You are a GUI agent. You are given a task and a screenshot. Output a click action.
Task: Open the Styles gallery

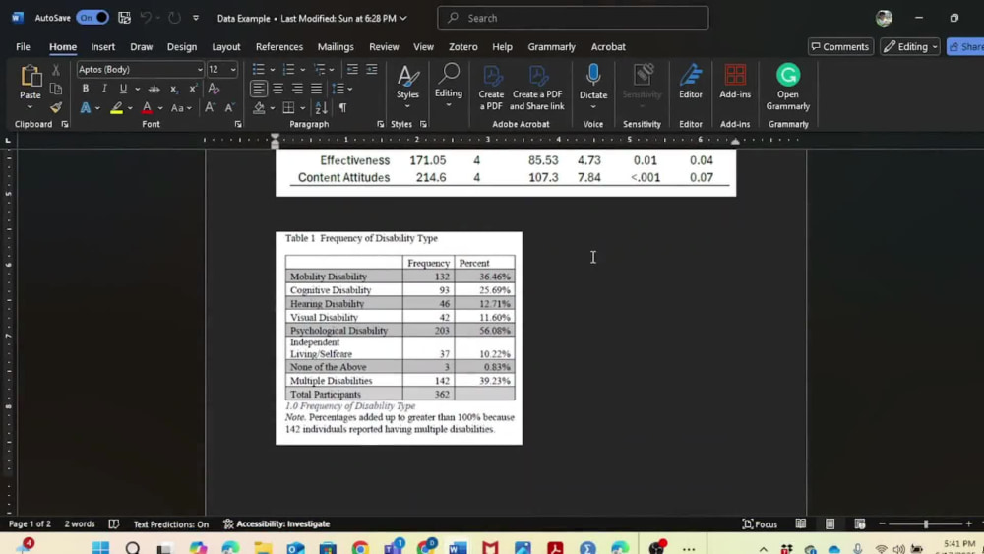coord(408,86)
